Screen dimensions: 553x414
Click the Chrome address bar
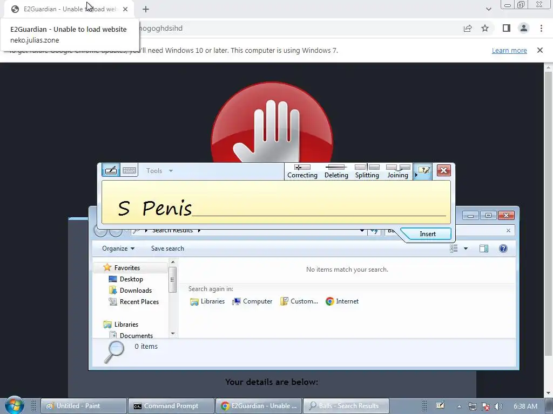coord(296,29)
